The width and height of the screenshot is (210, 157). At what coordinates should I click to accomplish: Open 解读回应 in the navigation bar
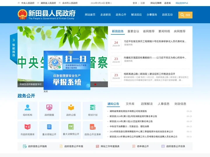click(x=136, y=15)
